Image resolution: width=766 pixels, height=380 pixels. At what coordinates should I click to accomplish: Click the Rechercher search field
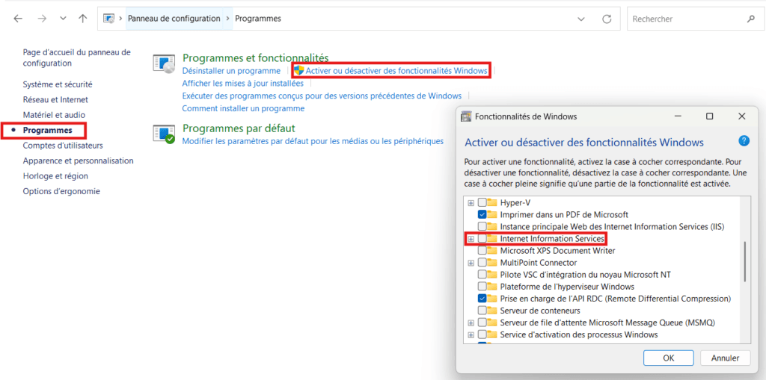(694, 19)
